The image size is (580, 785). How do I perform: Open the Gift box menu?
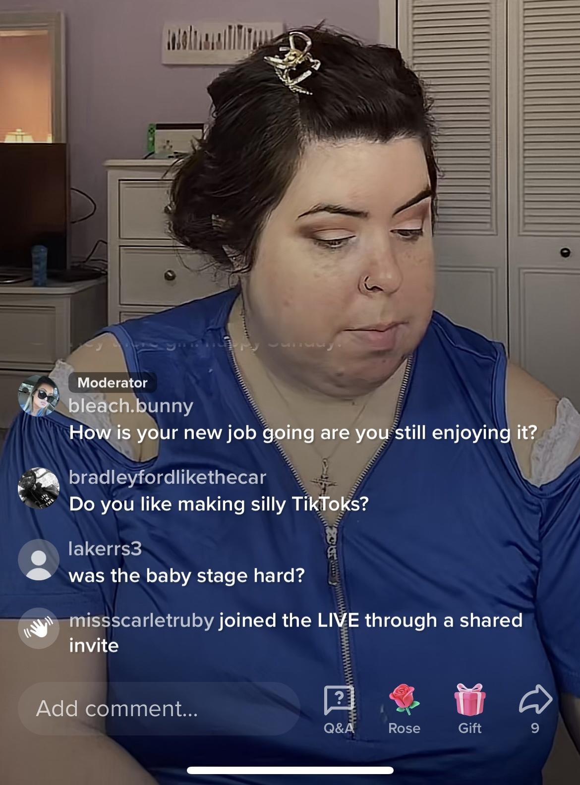click(469, 700)
